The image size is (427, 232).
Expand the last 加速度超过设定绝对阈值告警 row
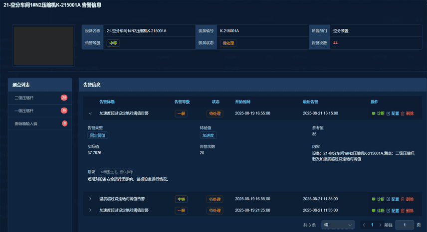tap(90, 211)
